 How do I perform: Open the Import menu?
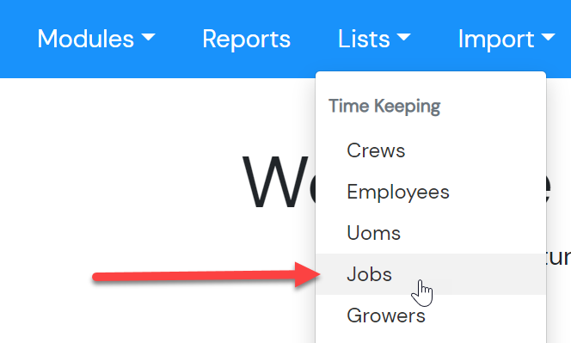pos(507,39)
